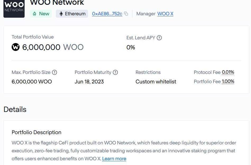Viewport: 251px width, 165px height.
Task: Click the help icon next to Max. Portfolio Size
Action: [x=54, y=72]
